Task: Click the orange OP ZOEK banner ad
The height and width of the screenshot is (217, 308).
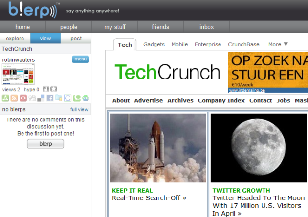Action: [268, 70]
